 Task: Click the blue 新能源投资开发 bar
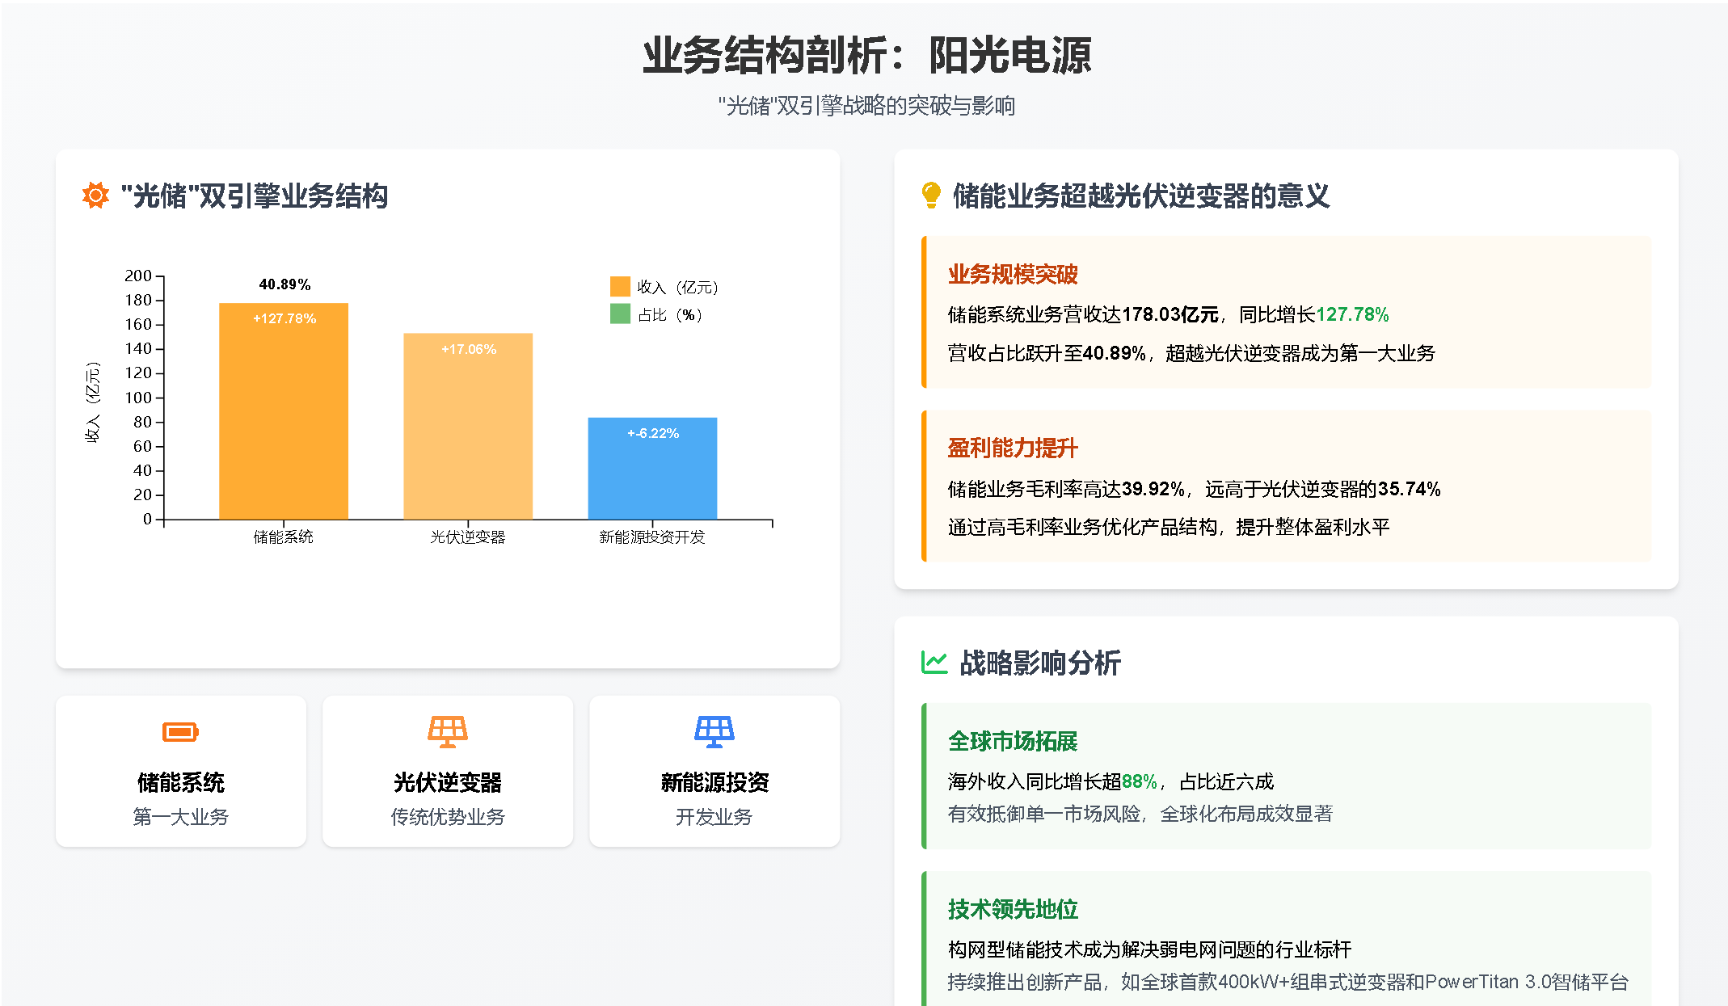coord(652,469)
